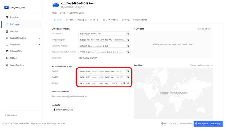Switch to the Messaging tab
This screenshot has width=227, height=131.
[x=82, y=20]
